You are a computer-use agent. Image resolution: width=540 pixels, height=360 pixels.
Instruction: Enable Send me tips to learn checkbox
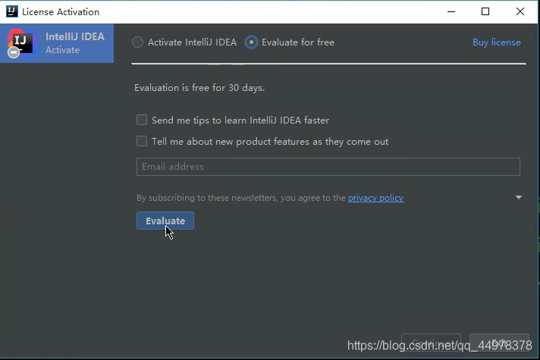142,120
